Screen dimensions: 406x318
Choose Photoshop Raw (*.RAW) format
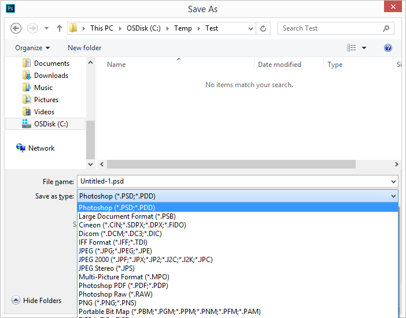(x=238, y=294)
